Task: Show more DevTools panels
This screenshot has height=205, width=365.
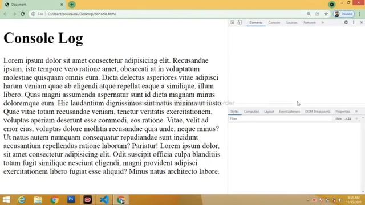Action: 323,23
